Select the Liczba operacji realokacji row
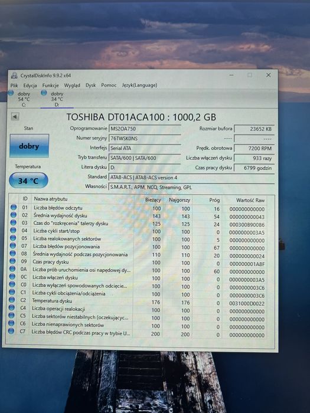310x413 pixels. [136, 310]
